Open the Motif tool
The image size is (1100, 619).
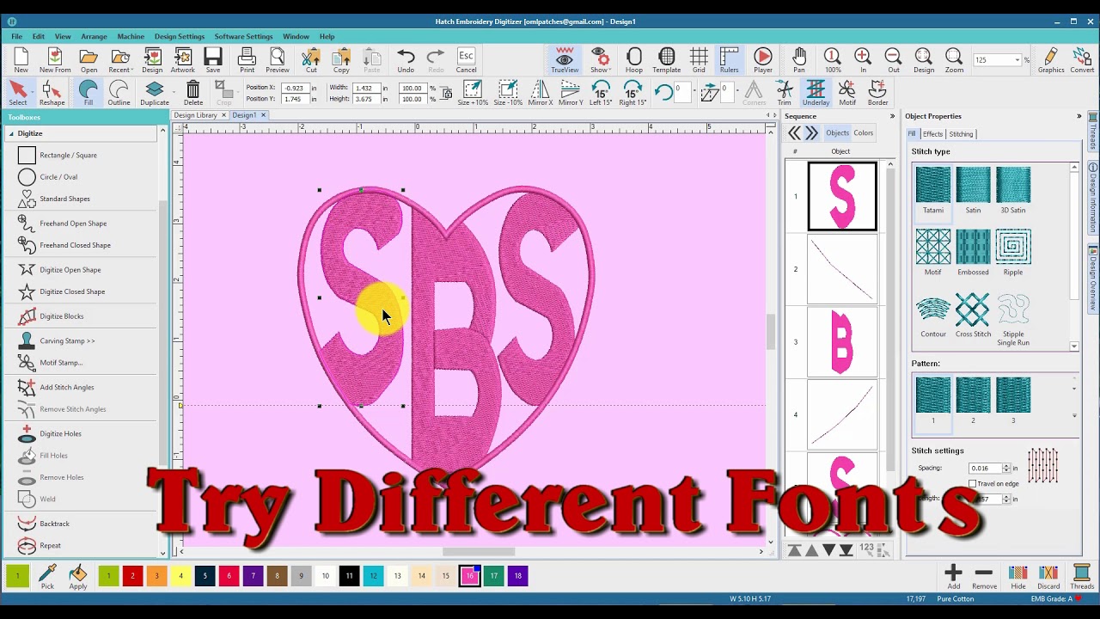pyautogui.click(x=847, y=93)
